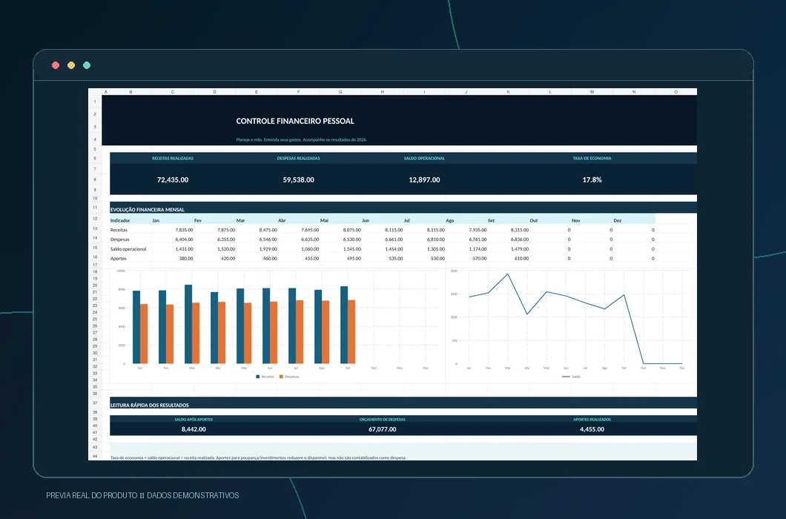Click the Indicador column heading

tap(120, 221)
